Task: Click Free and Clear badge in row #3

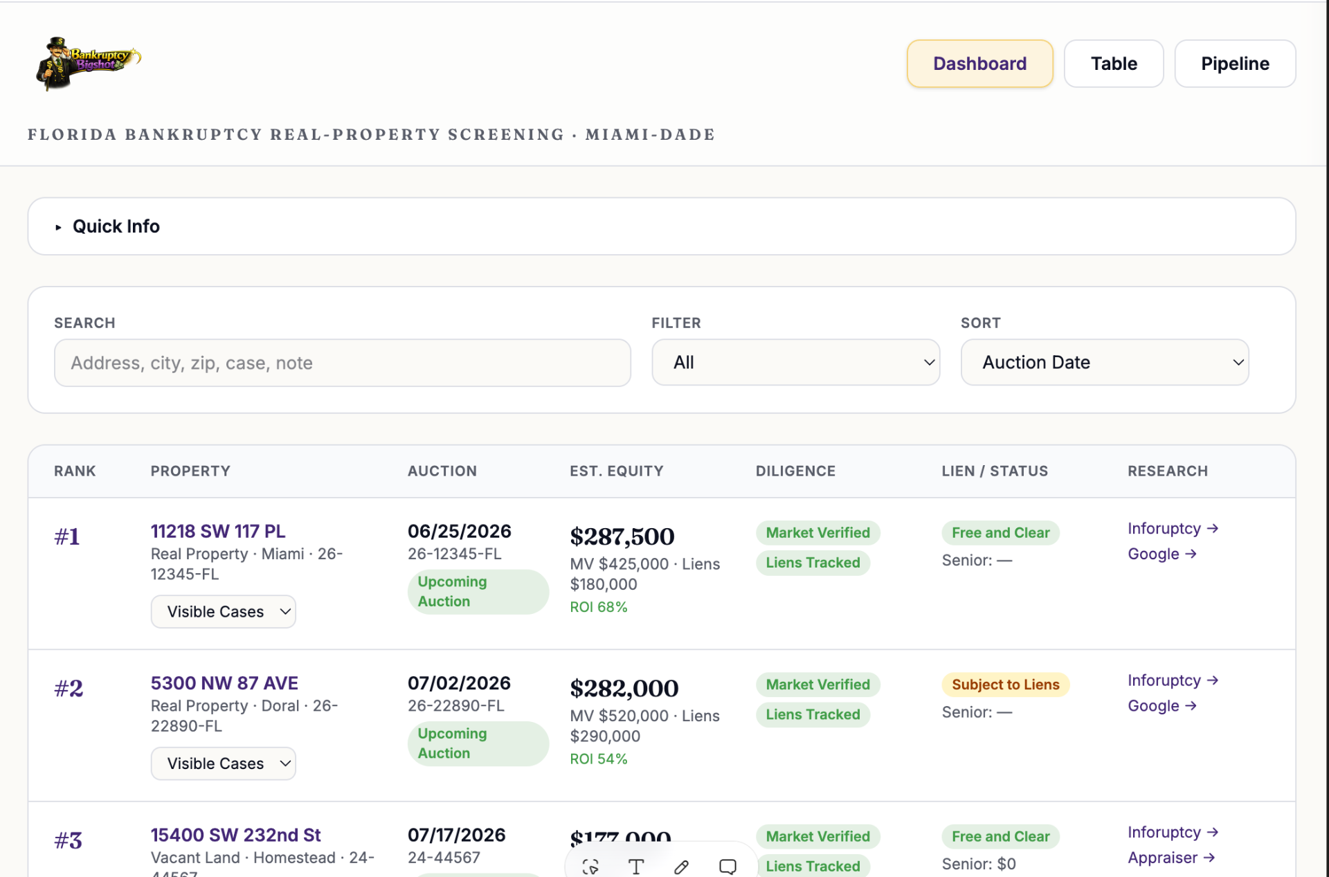Action: click(1000, 837)
